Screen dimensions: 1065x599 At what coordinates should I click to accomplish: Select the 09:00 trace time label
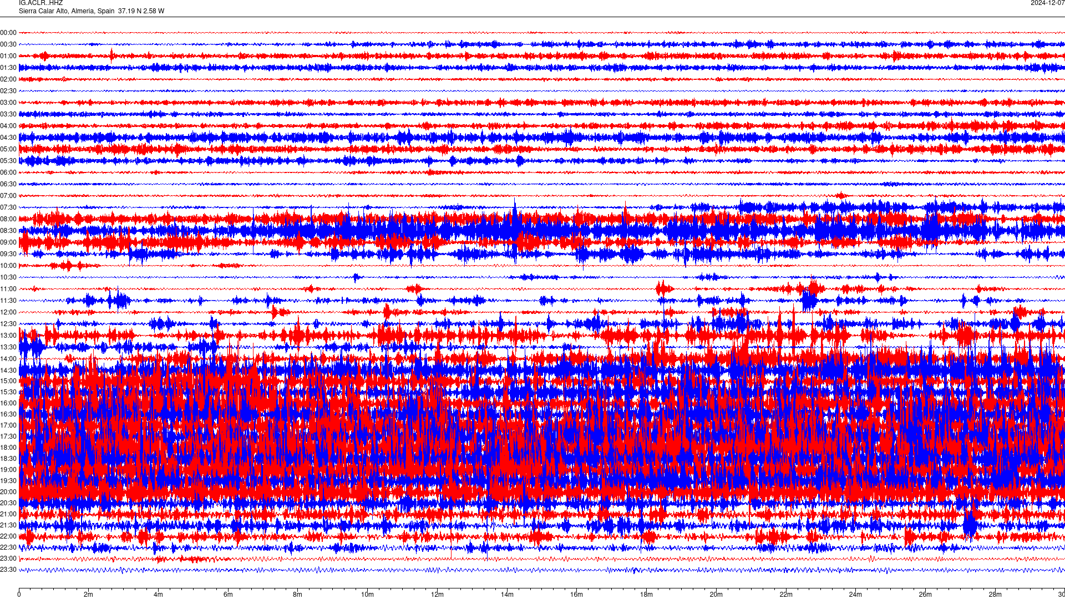point(8,242)
